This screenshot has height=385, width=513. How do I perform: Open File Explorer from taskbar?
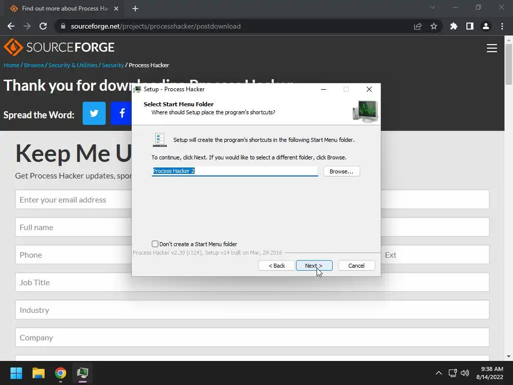point(38,373)
